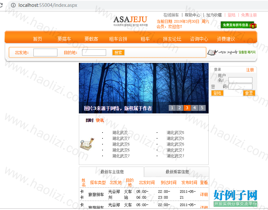Switch the slideshow to image 1
This screenshot has width=268, height=210.
[x=172, y=108]
